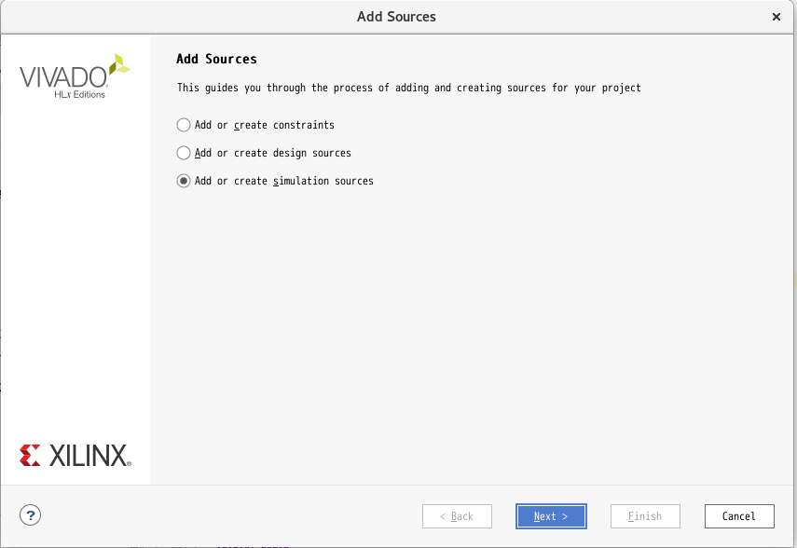This screenshot has height=548, width=797.
Task: Select the Add or create design sources radio button
Action: [184, 153]
